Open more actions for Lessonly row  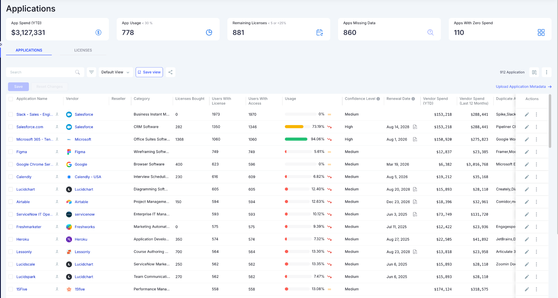(x=536, y=252)
